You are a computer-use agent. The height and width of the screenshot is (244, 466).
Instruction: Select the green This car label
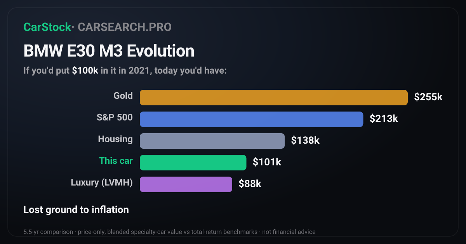point(116,161)
